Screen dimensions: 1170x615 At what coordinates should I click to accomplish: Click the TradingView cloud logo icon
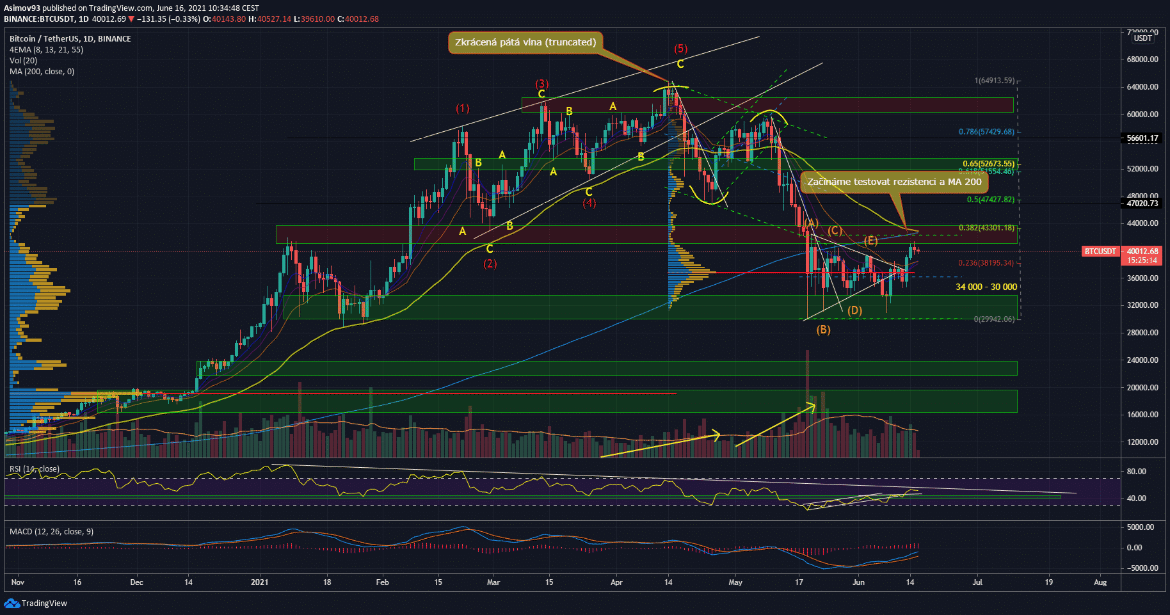(12, 603)
